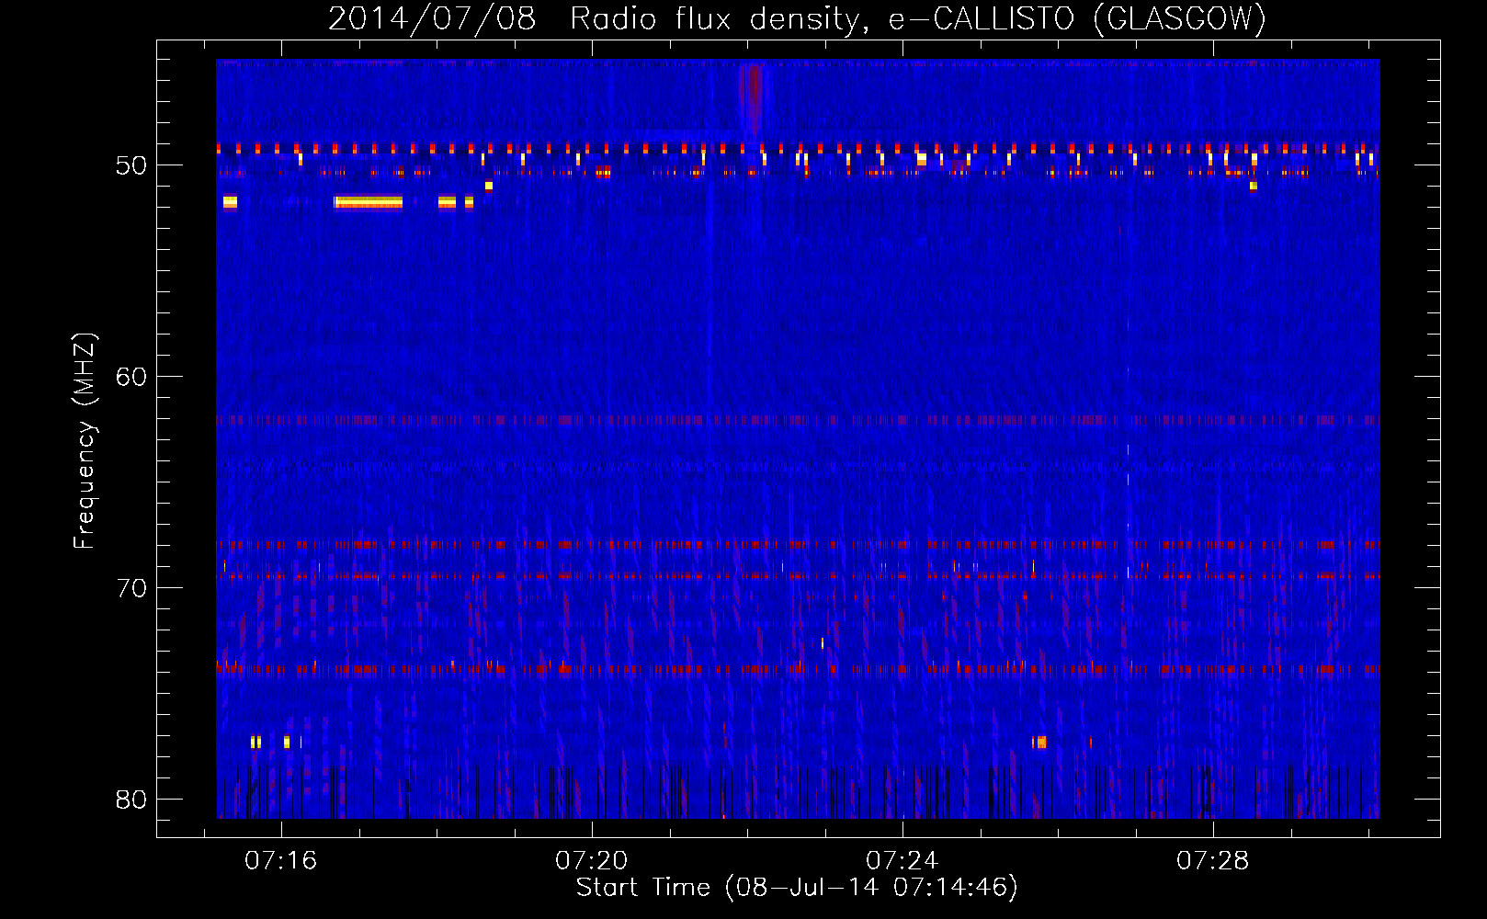Click the y-axis tick label '50'
The width and height of the screenshot is (1487, 919).
(131, 165)
